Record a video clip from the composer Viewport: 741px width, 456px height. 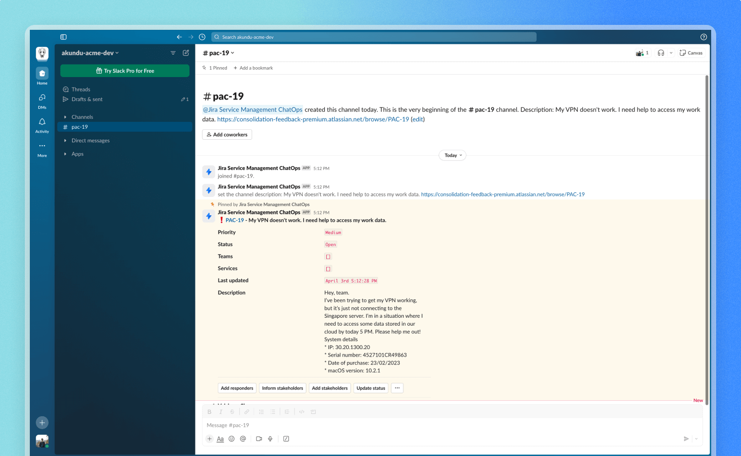tap(259, 439)
